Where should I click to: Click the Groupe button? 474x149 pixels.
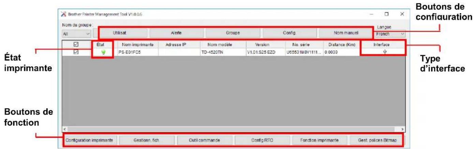[x=233, y=33]
